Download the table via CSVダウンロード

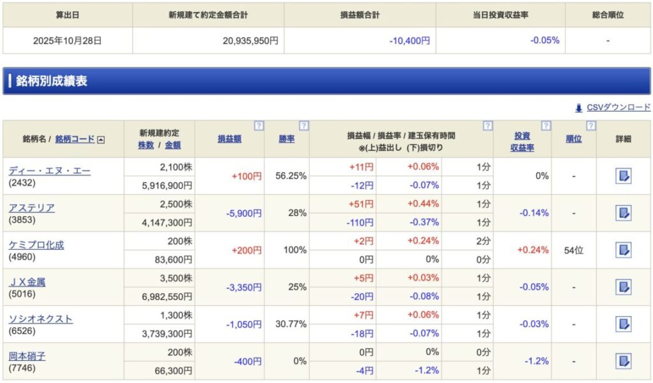pyautogui.click(x=618, y=108)
